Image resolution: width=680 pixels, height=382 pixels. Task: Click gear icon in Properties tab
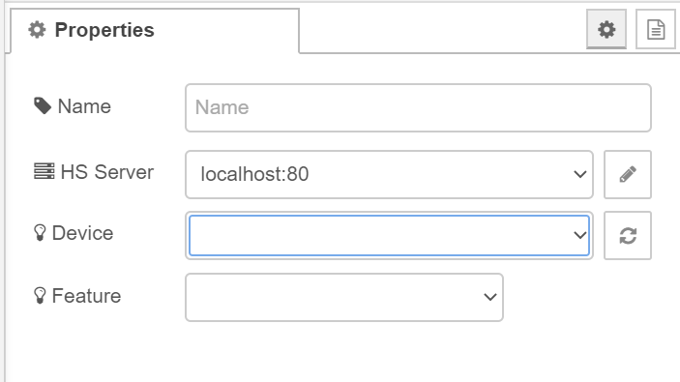[x=37, y=30]
